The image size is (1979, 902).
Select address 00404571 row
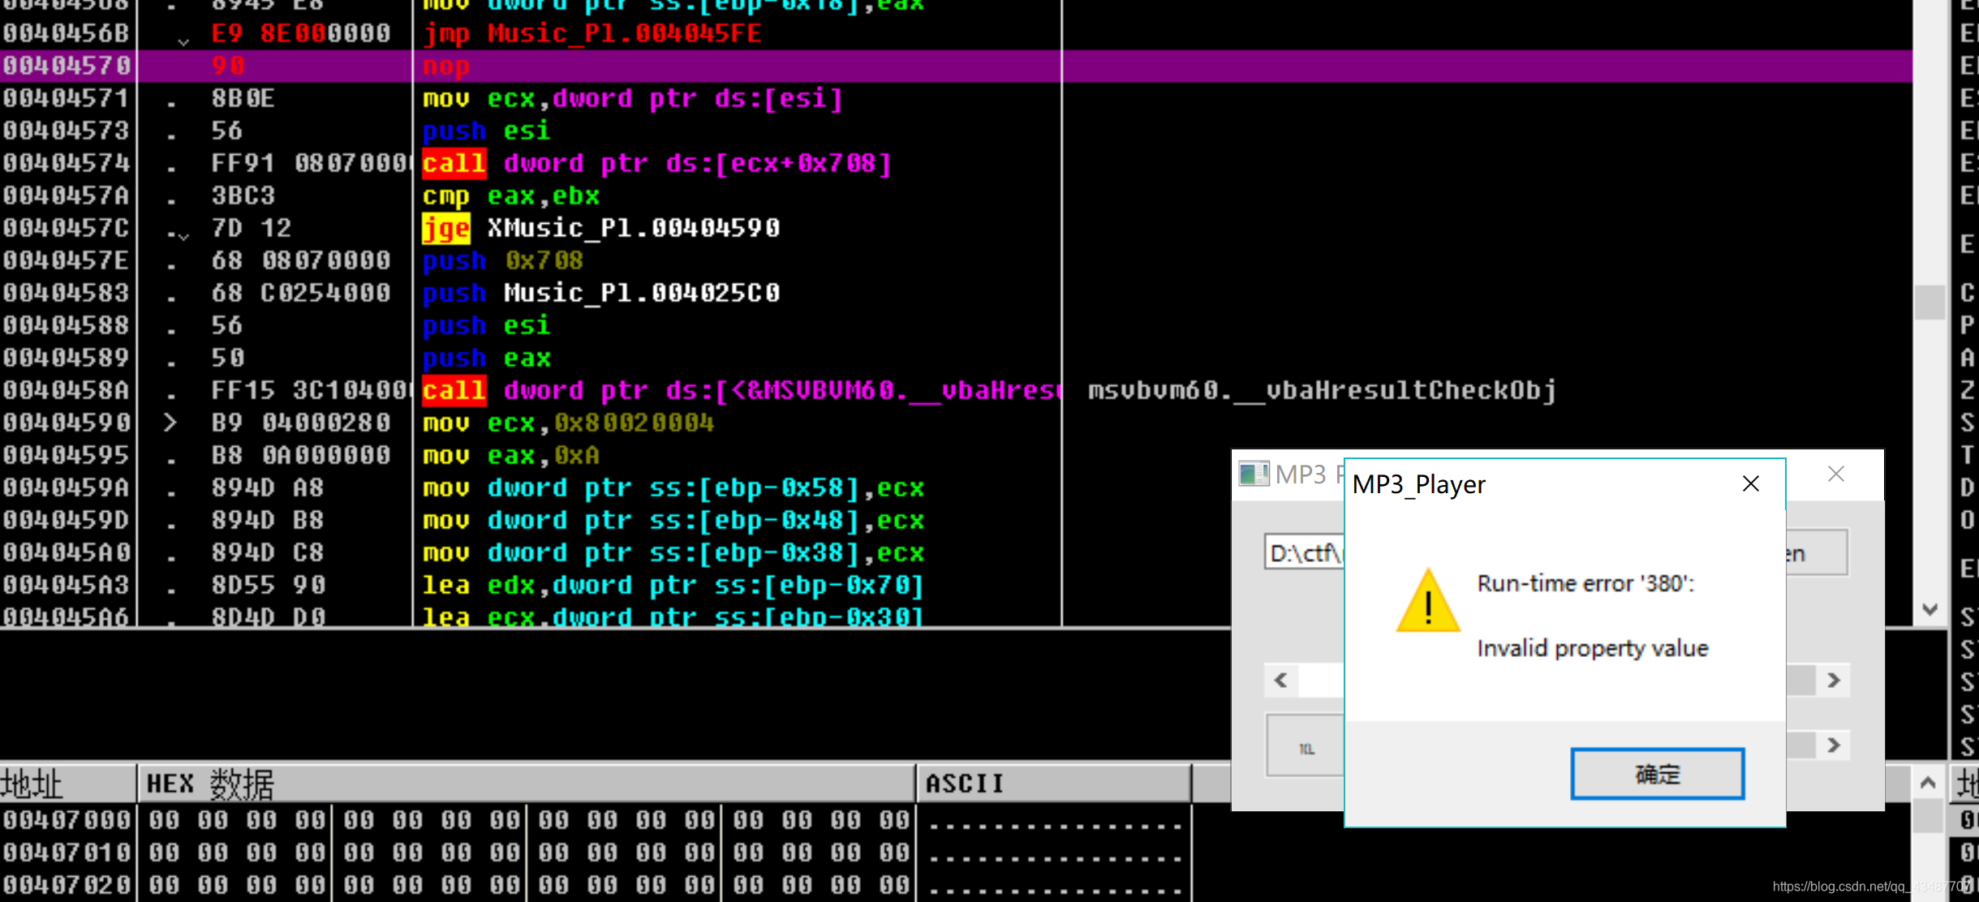coord(956,98)
